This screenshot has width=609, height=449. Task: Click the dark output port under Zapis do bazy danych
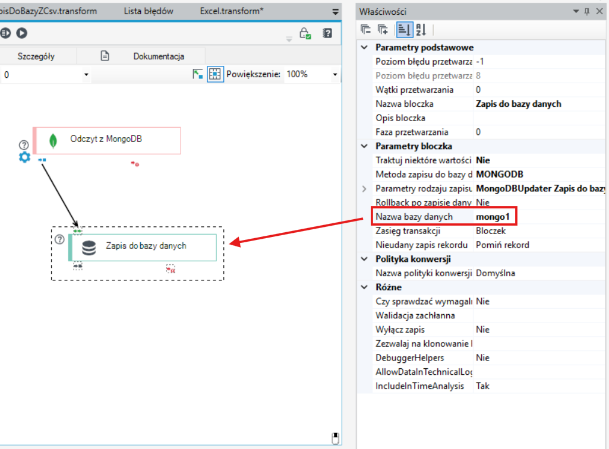(x=78, y=266)
